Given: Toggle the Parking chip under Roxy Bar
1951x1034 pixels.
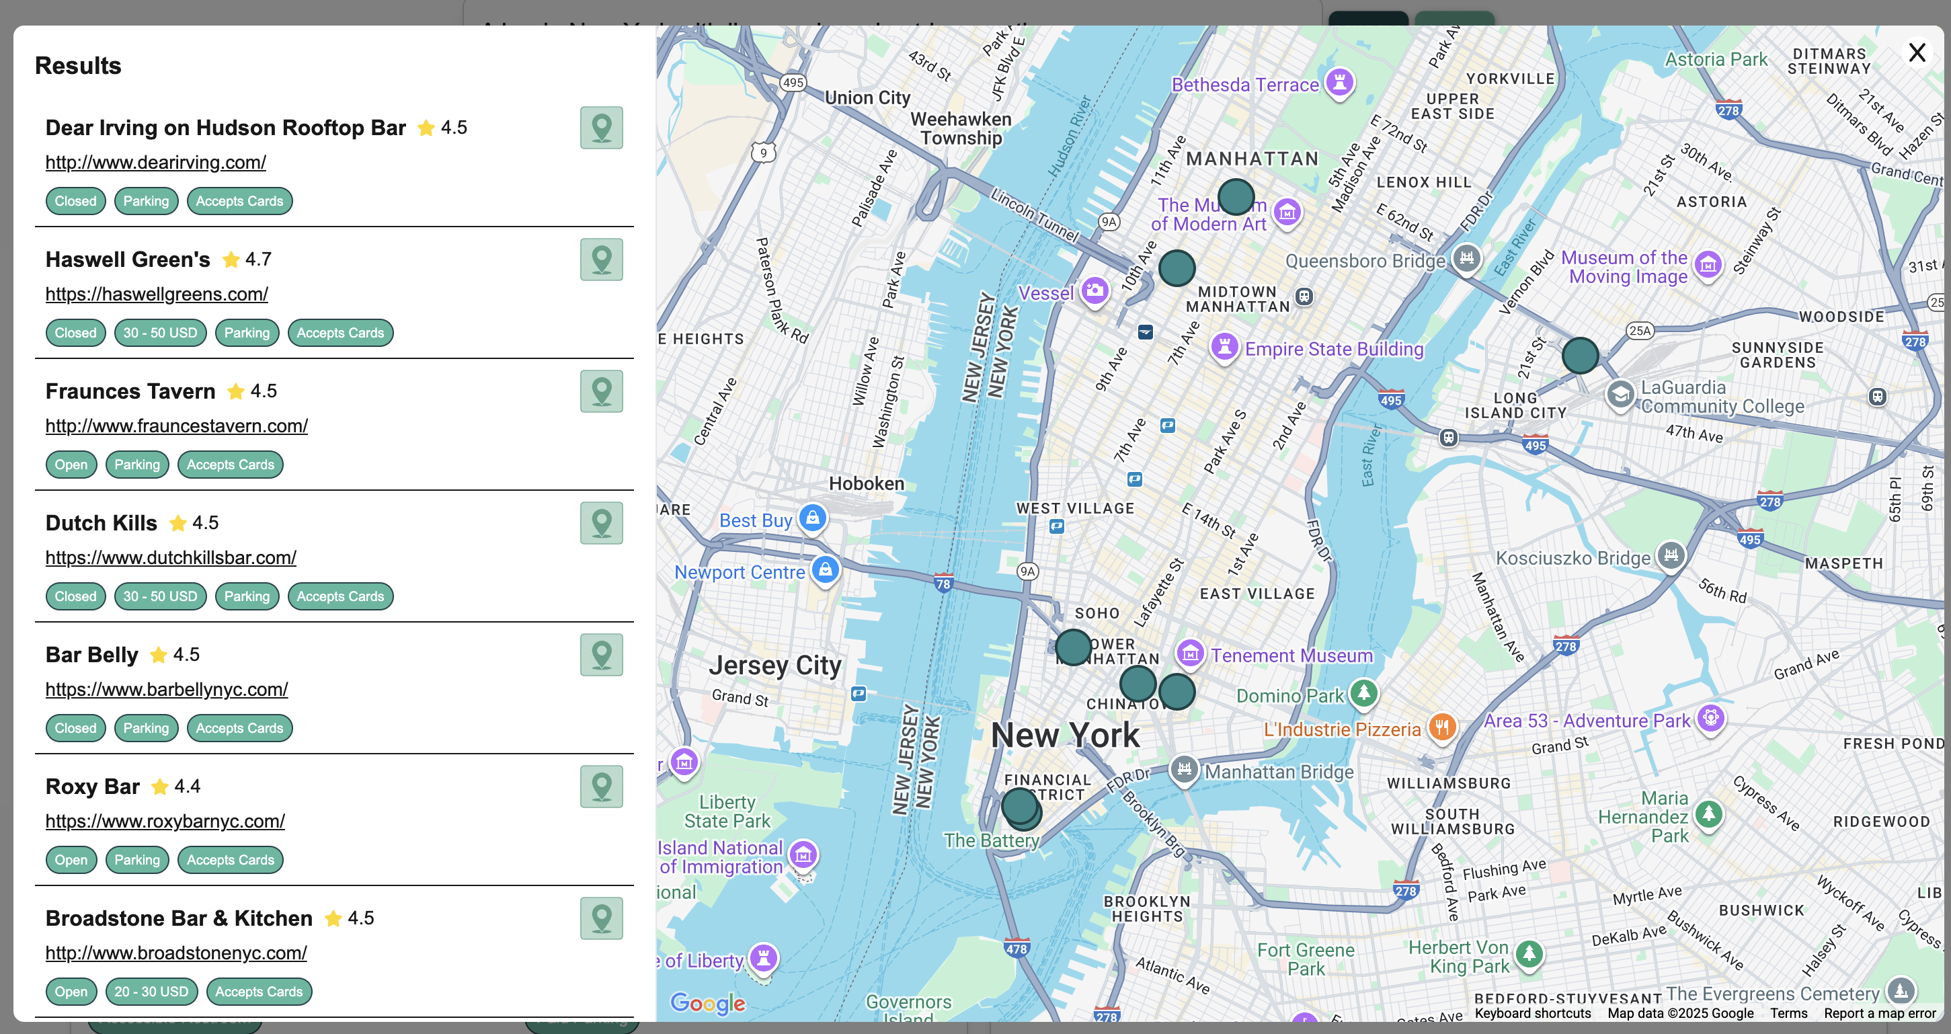Looking at the screenshot, I should (x=137, y=860).
